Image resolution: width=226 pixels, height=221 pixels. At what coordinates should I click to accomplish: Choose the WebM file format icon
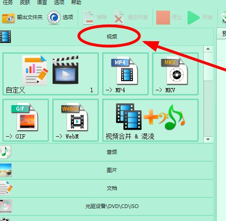[x=75, y=117]
